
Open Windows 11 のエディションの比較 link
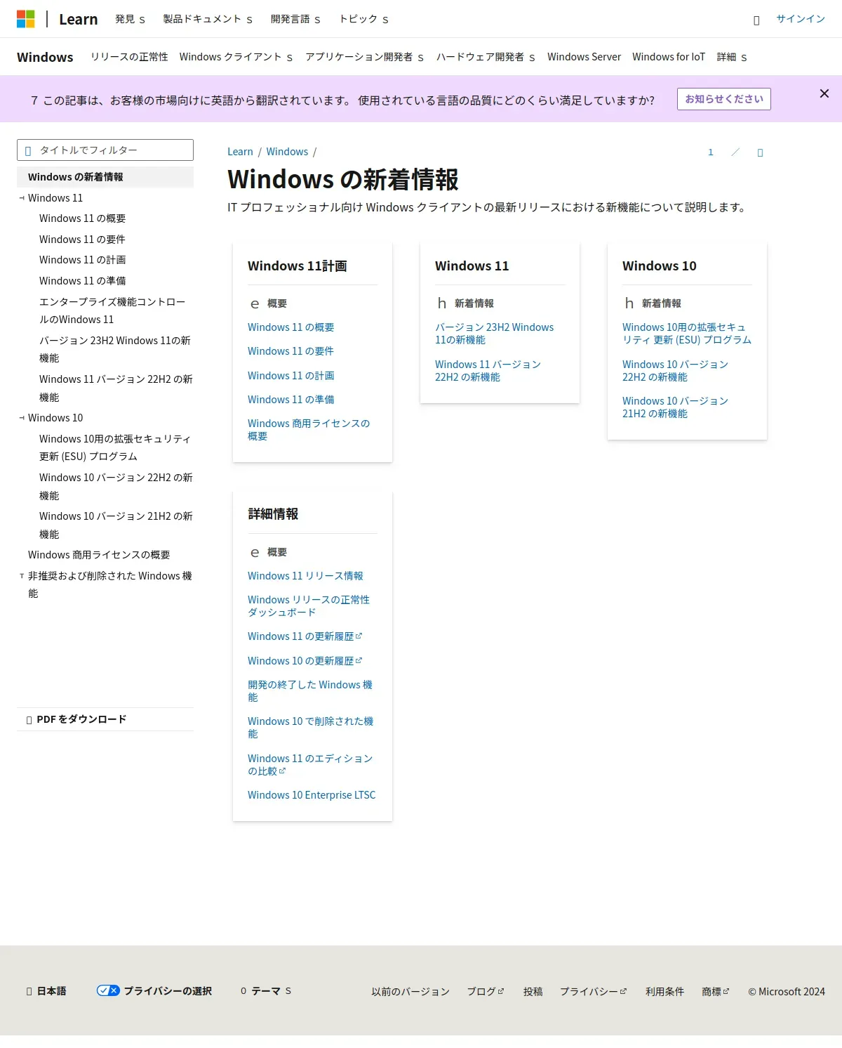click(x=310, y=765)
